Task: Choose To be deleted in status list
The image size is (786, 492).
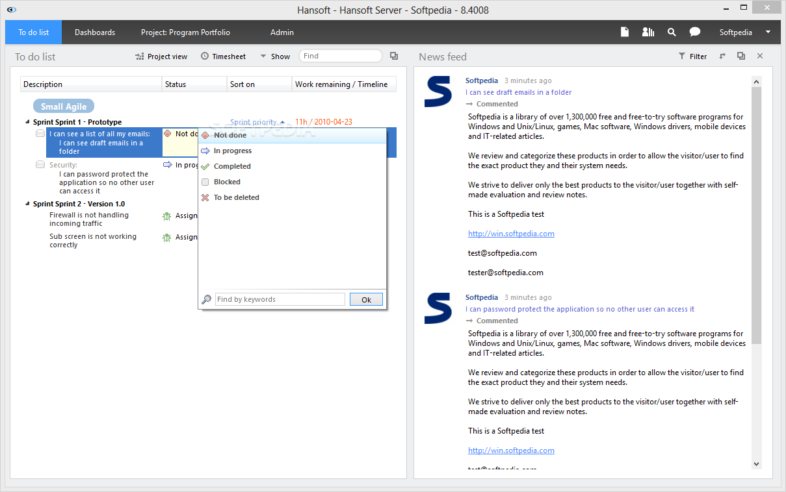Action: 292,197
